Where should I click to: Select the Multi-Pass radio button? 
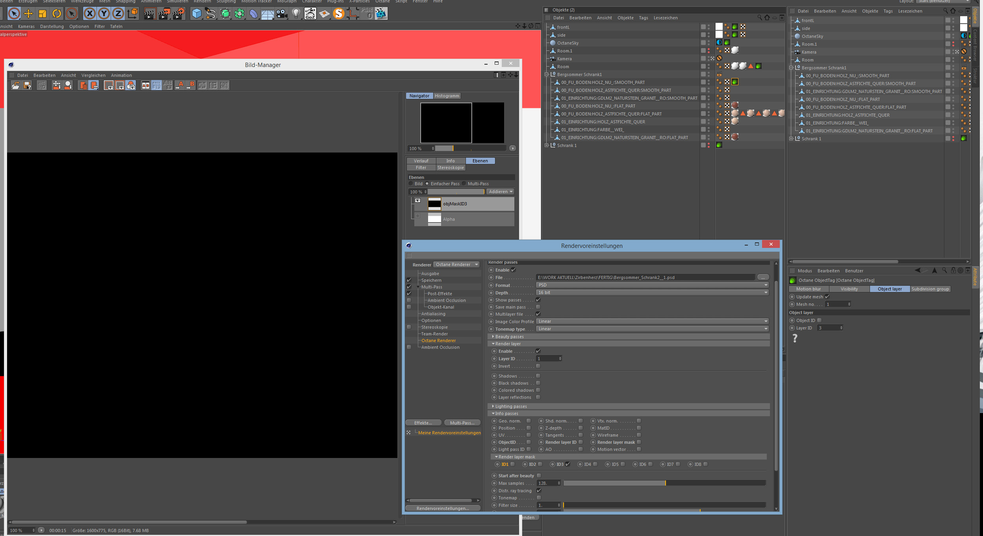[465, 184]
